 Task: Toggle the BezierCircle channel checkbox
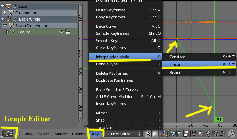point(15,19)
